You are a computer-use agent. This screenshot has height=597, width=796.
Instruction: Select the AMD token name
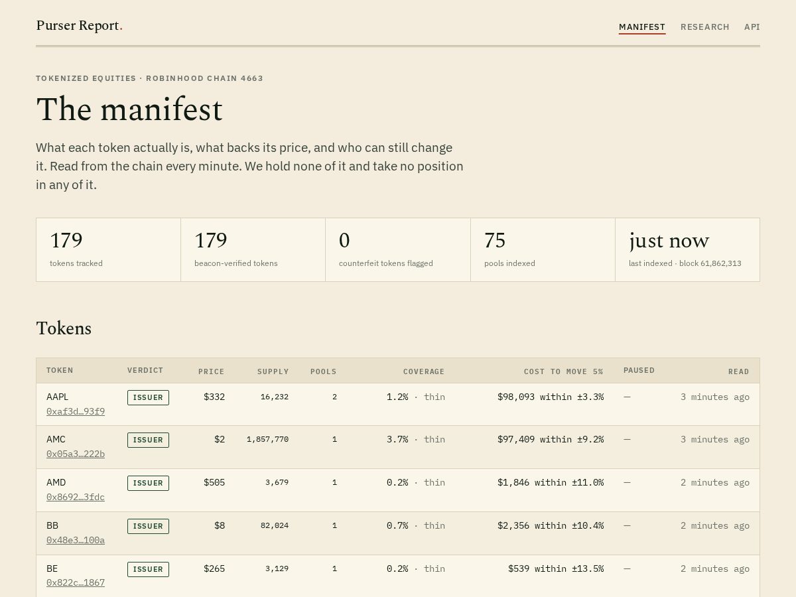[x=56, y=482]
